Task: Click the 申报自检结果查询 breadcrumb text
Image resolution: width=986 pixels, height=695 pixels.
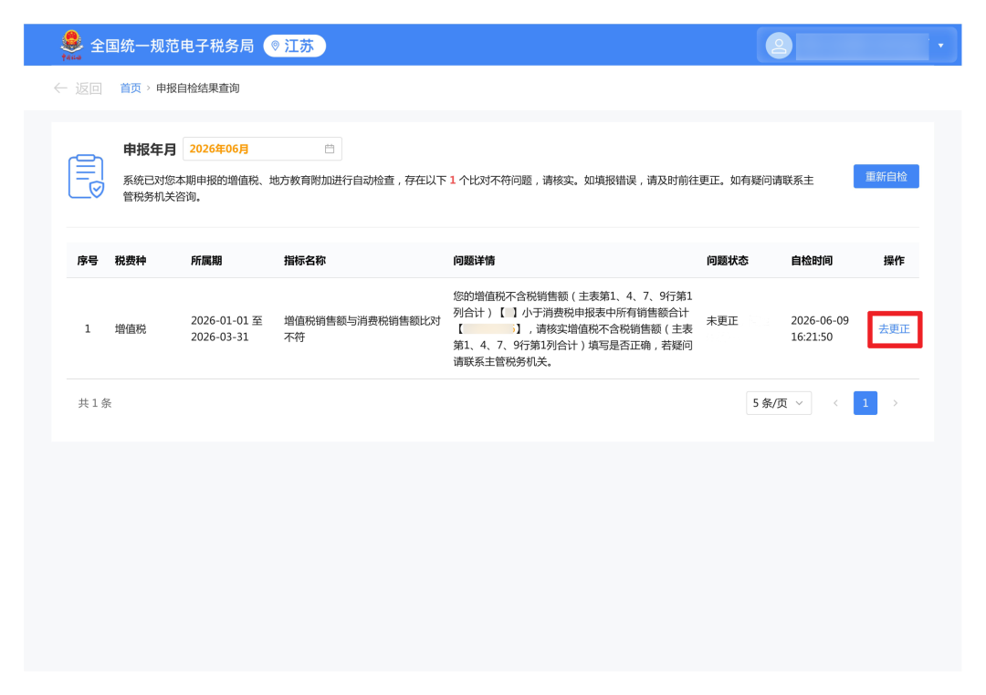Action: pyautogui.click(x=198, y=88)
